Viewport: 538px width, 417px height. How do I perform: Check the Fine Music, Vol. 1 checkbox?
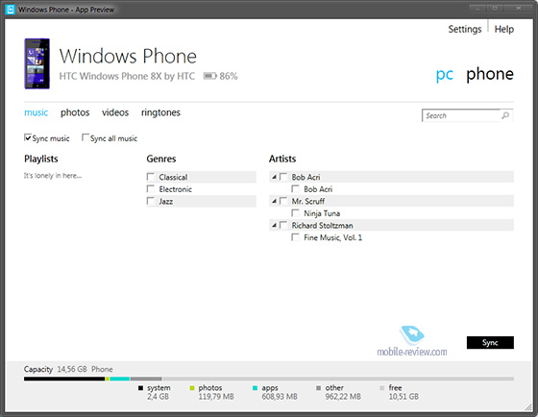pos(295,237)
